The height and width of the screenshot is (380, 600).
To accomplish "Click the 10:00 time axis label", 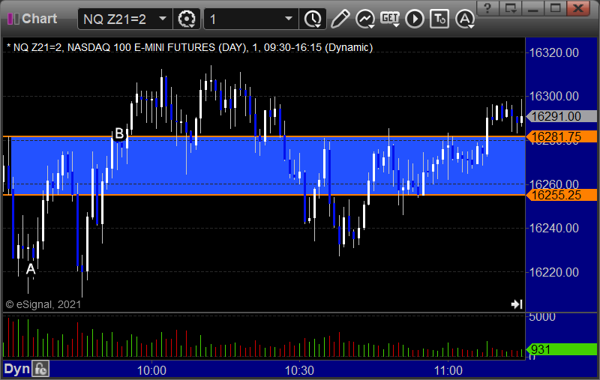I will 151,370.
